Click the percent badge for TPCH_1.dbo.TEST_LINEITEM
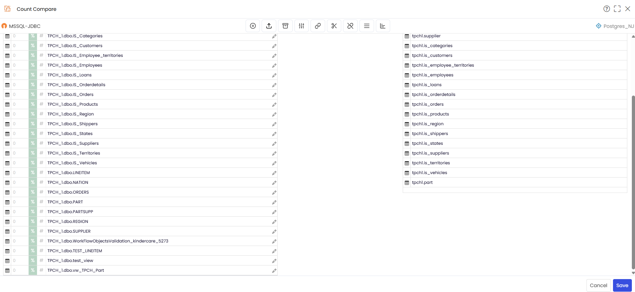Screen dimensions: 635x292 32,251
